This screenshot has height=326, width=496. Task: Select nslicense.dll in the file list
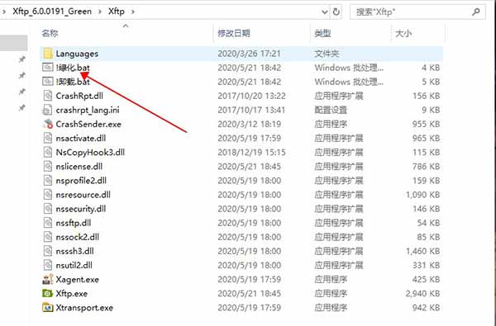point(79,166)
